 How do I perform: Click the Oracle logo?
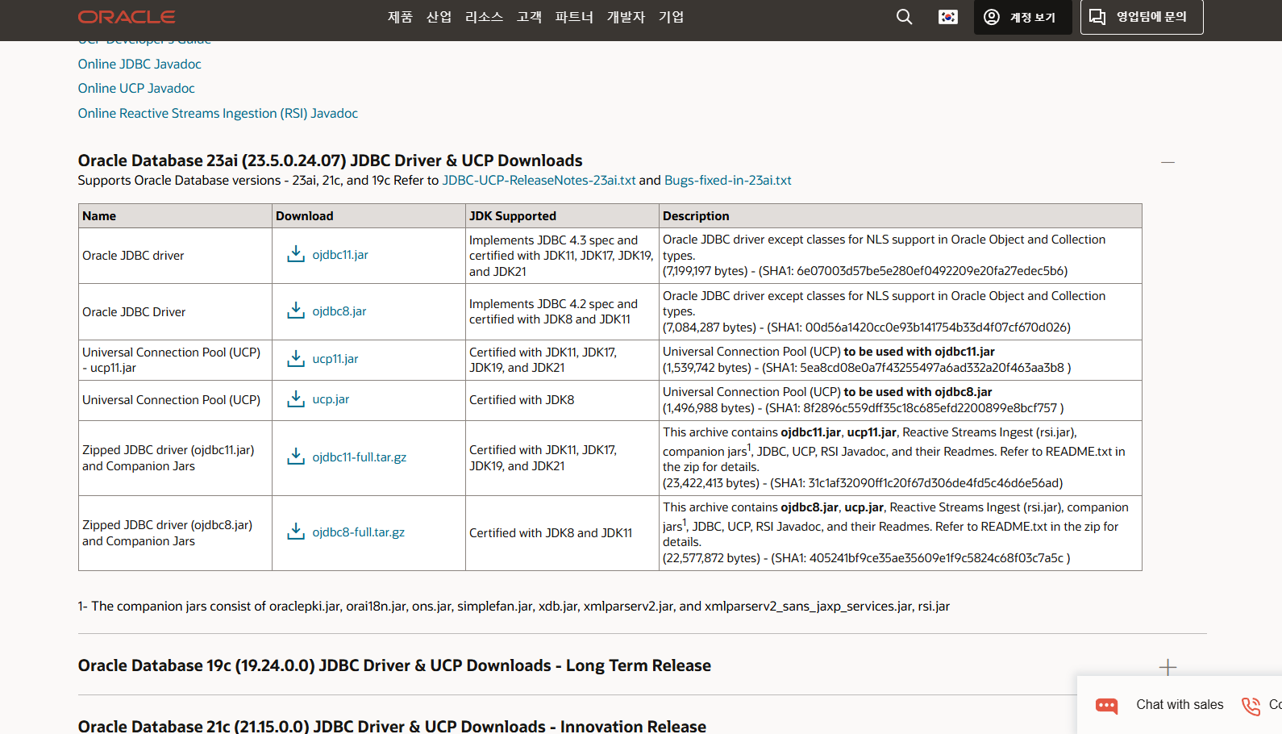click(x=127, y=17)
